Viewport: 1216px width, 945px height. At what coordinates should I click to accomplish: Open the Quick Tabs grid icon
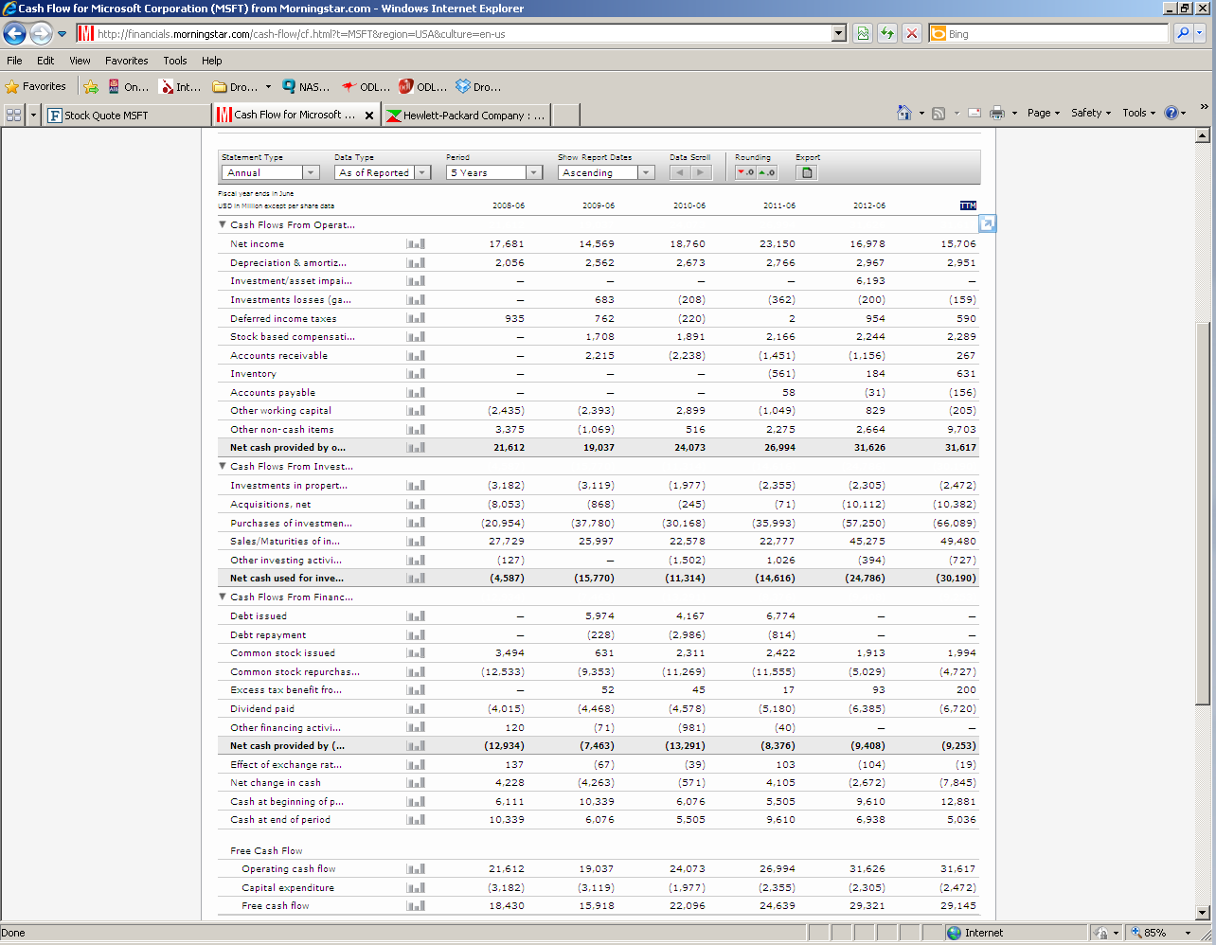point(13,115)
